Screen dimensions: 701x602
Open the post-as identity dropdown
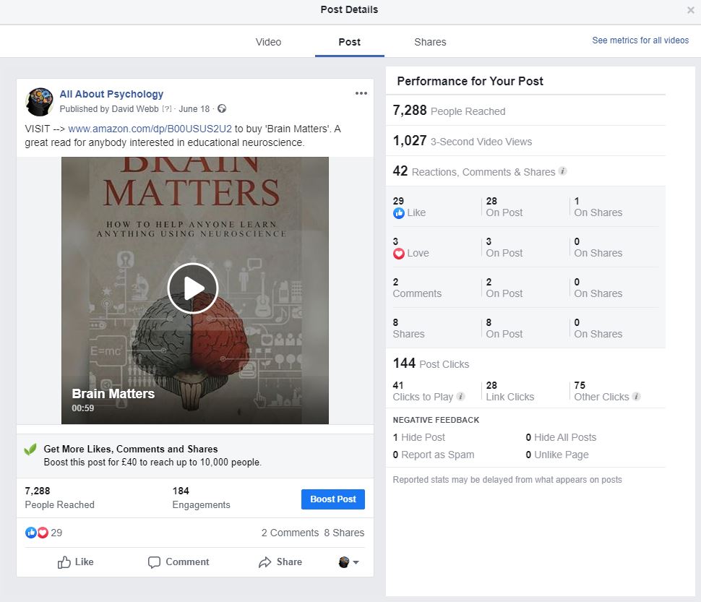click(x=349, y=562)
